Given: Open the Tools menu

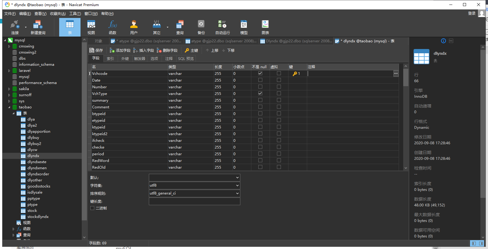Looking at the screenshot, I should [75, 14].
